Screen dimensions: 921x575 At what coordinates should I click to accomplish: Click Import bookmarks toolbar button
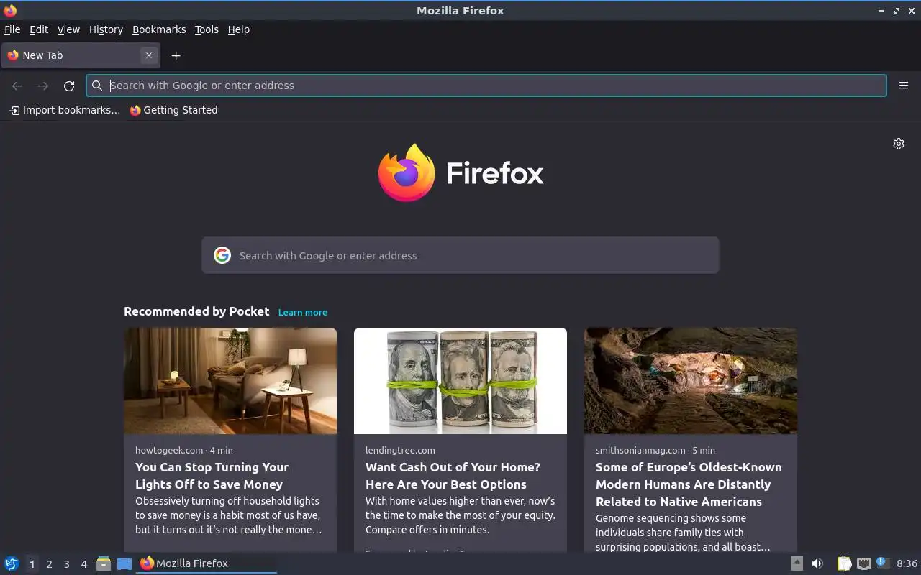64,110
